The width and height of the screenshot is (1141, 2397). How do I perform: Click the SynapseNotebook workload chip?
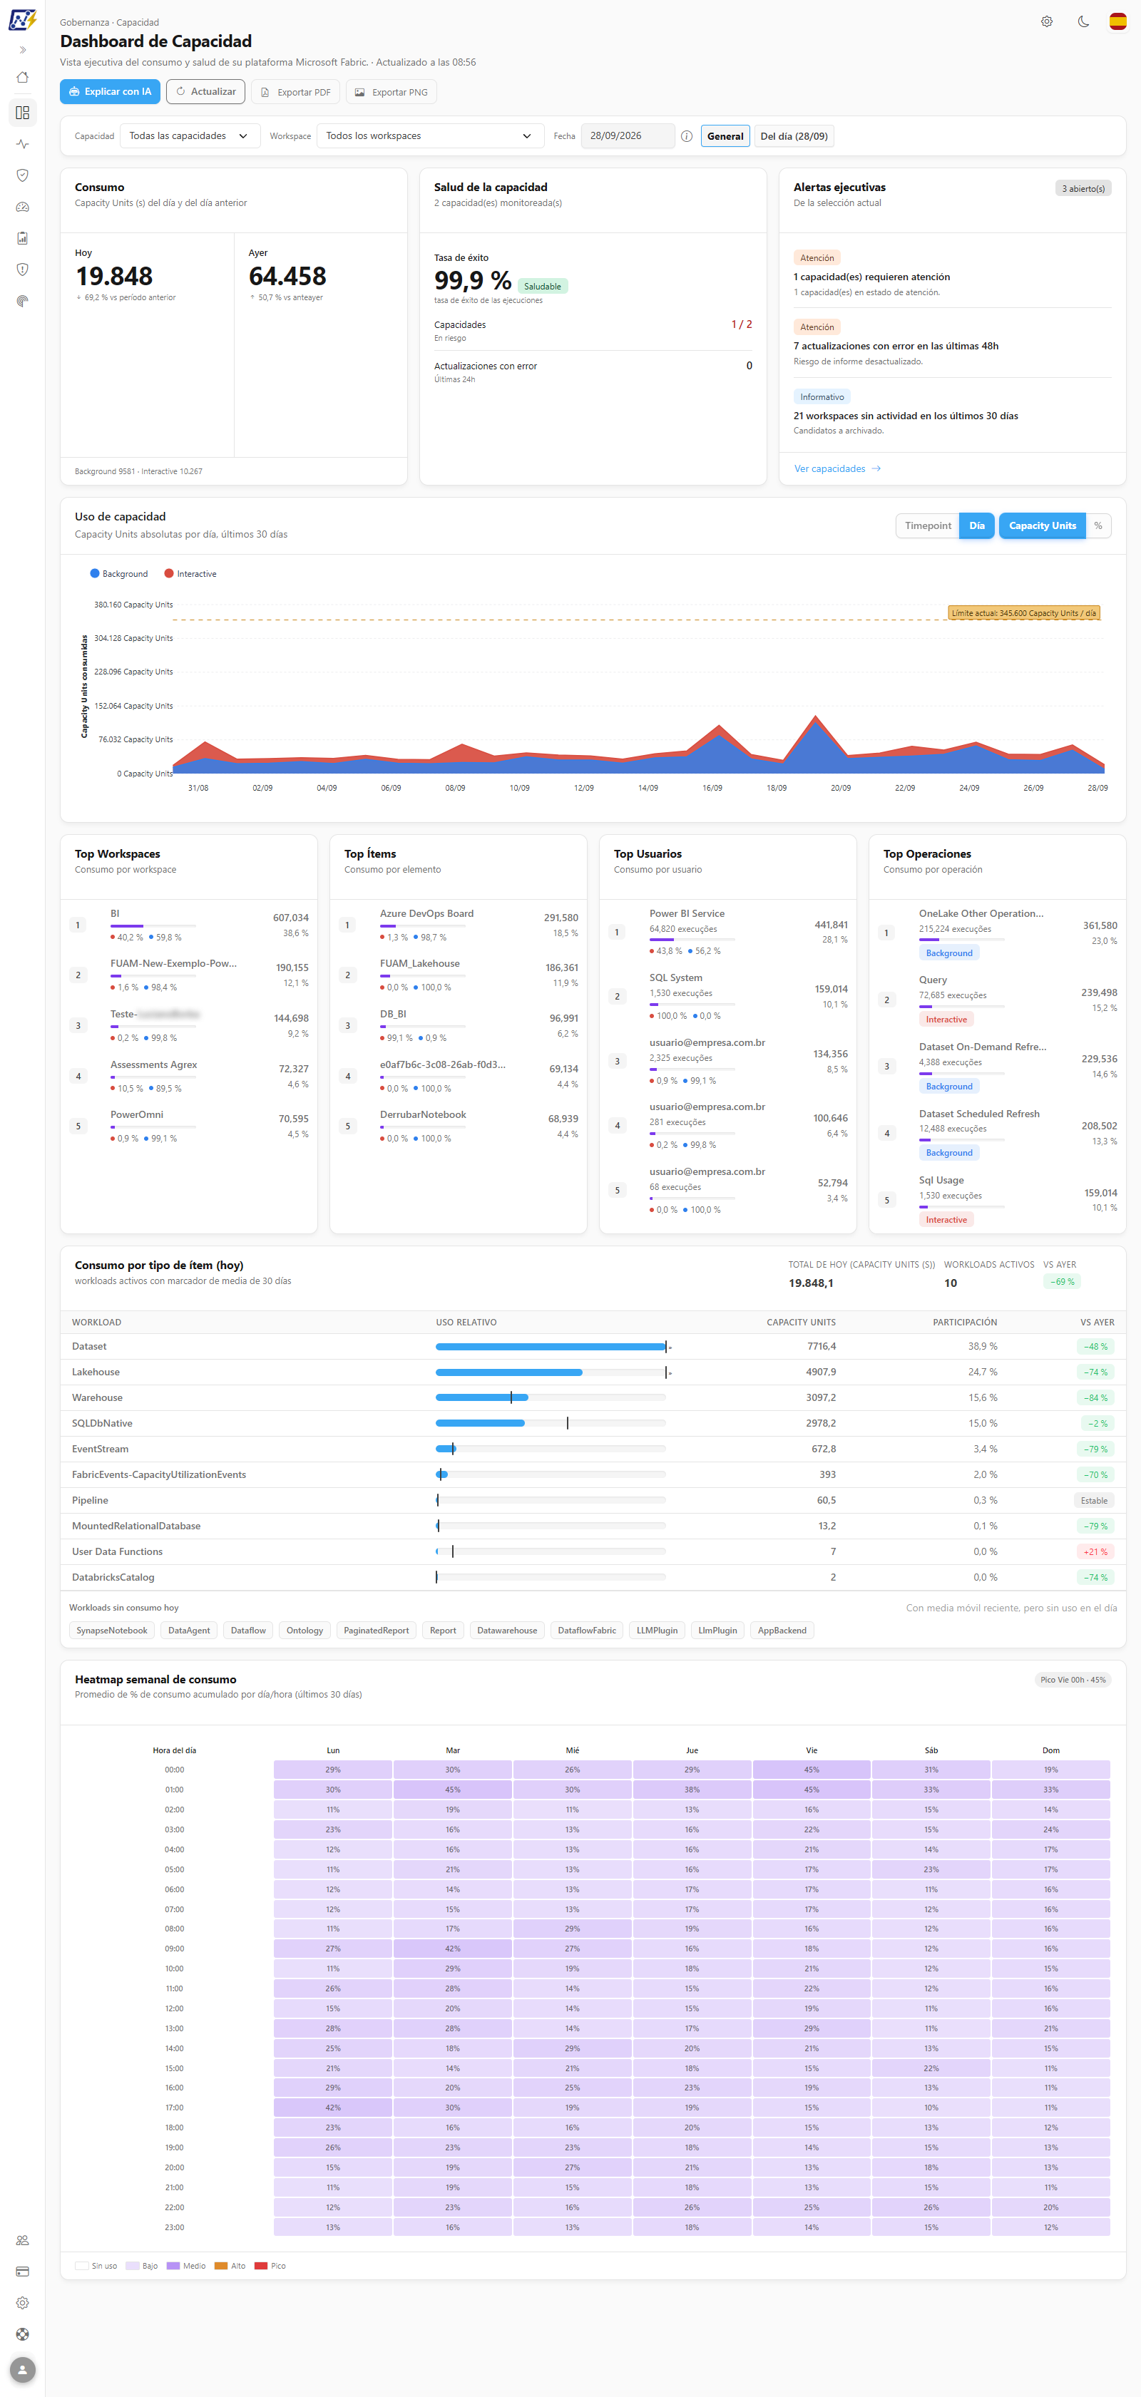112,1631
